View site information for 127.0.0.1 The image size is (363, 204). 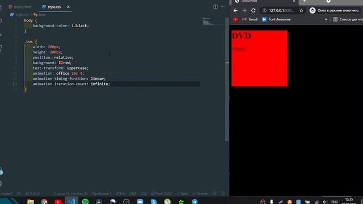pyautogui.click(x=264, y=10)
